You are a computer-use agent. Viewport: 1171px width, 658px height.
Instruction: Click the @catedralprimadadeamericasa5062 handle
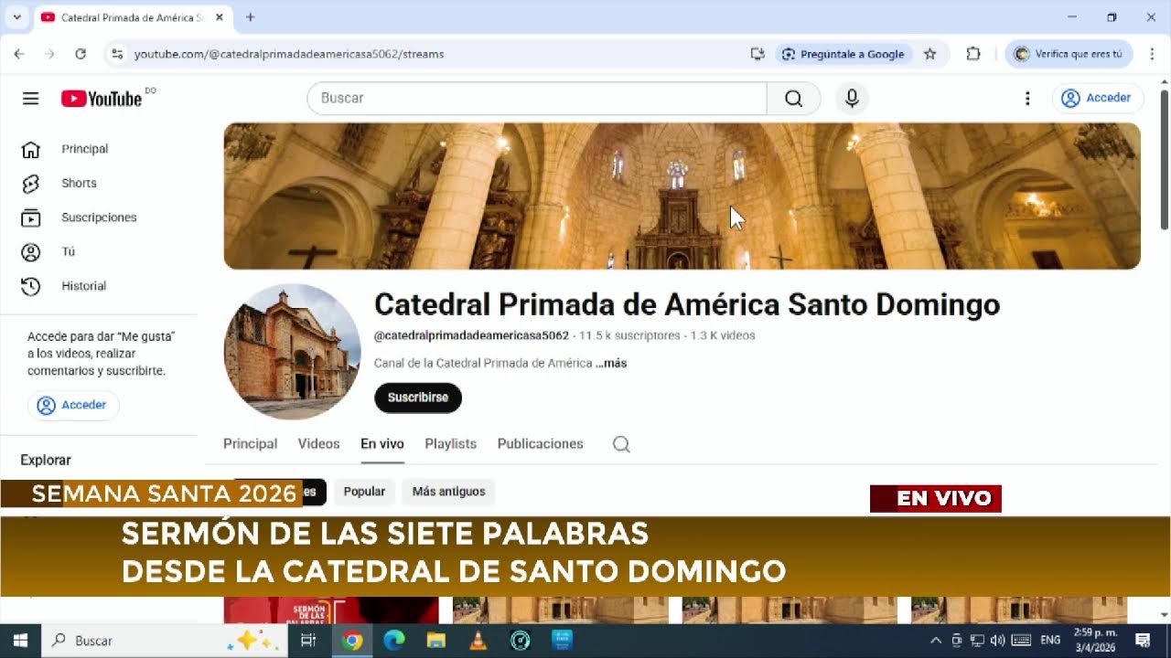tap(471, 335)
